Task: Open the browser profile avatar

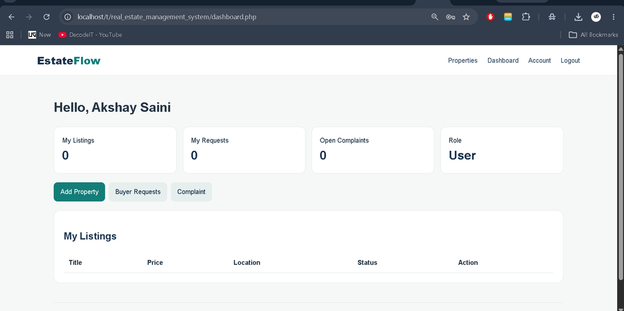Action: coord(596,16)
